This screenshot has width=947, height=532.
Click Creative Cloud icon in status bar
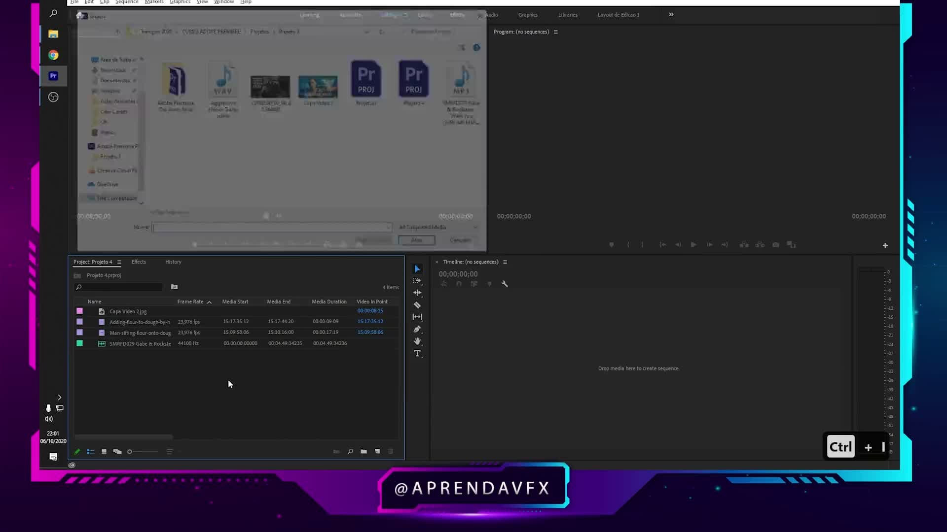pos(72,465)
